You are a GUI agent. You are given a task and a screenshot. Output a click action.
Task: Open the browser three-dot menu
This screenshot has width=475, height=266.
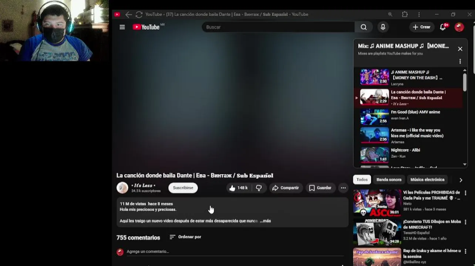419,14
